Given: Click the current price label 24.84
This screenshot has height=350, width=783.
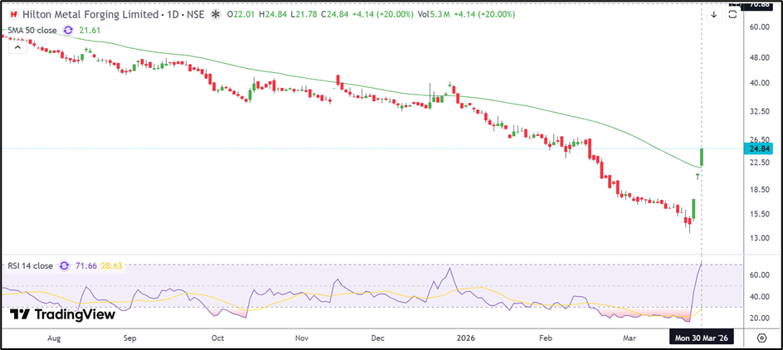Looking at the screenshot, I should click(761, 148).
